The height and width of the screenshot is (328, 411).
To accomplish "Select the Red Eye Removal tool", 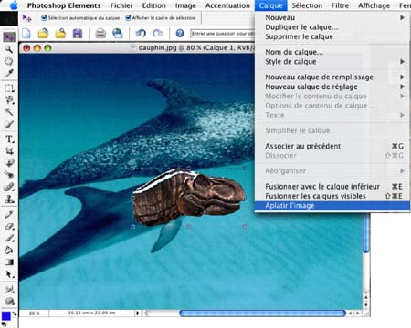I will pyautogui.click(x=9, y=175).
